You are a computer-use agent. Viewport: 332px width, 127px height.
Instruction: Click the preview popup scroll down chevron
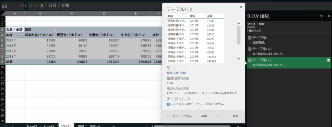(239, 59)
